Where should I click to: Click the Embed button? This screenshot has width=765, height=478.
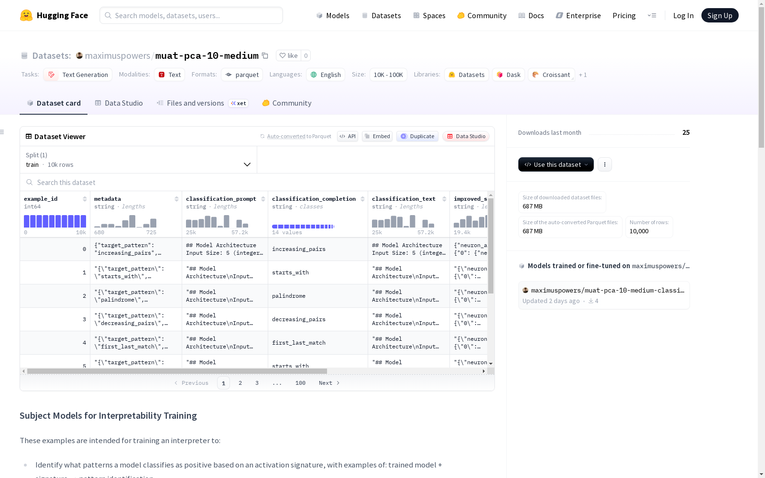[x=377, y=136]
